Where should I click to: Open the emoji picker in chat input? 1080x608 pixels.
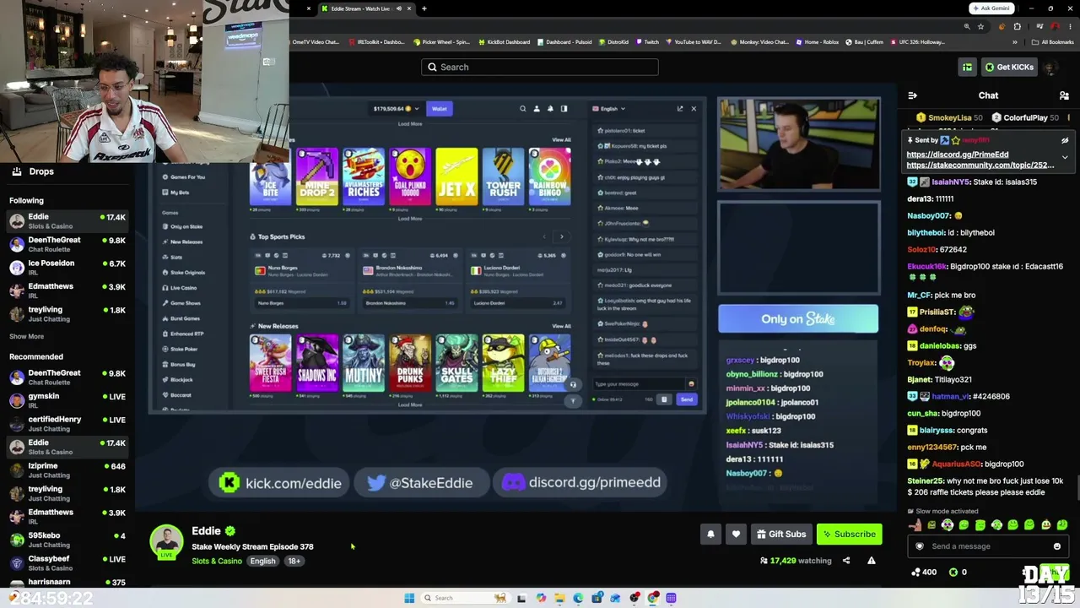[1056, 546]
